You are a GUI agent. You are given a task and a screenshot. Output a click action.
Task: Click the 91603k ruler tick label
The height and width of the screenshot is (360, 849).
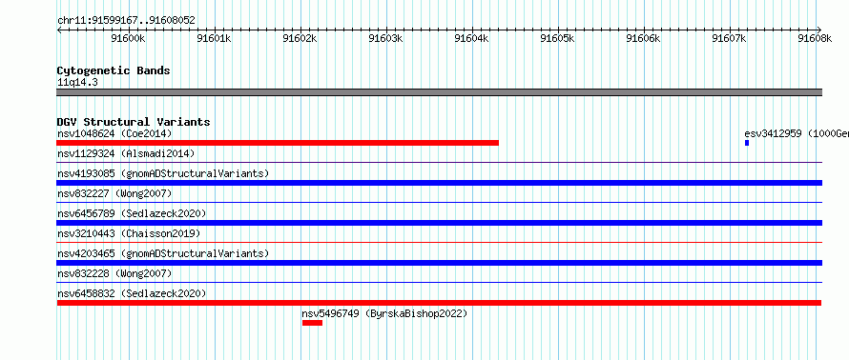tap(386, 38)
